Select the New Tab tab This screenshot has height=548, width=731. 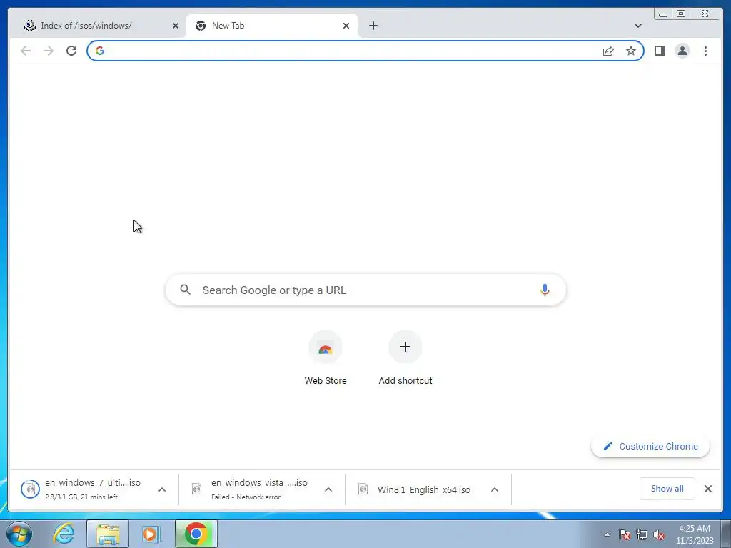point(272,26)
